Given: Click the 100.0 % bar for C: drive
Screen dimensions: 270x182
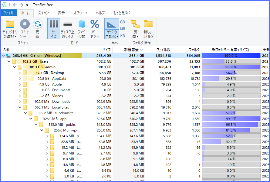Looking at the screenshot, I should tap(231, 56).
